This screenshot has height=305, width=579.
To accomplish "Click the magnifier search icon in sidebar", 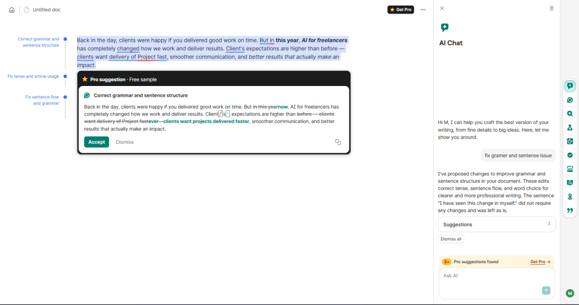I will pos(570,114).
